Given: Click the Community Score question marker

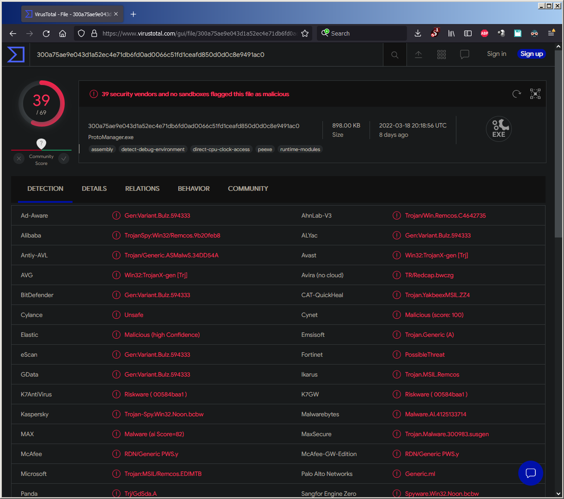Looking at the screenshot, I should (x=41, y=144).
